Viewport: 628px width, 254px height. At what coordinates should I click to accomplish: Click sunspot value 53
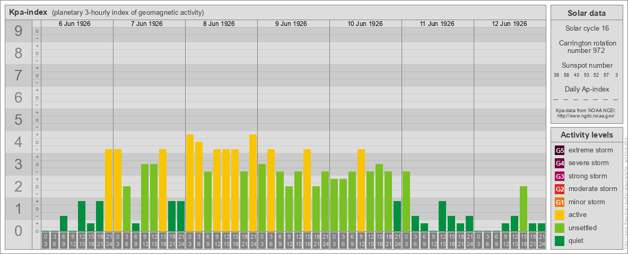coord(586,75)
